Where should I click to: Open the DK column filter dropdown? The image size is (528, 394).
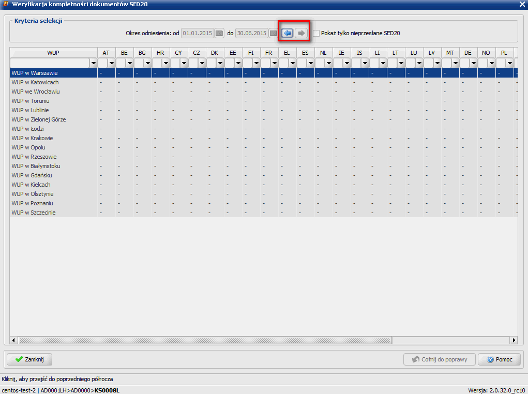pos(221,63)
